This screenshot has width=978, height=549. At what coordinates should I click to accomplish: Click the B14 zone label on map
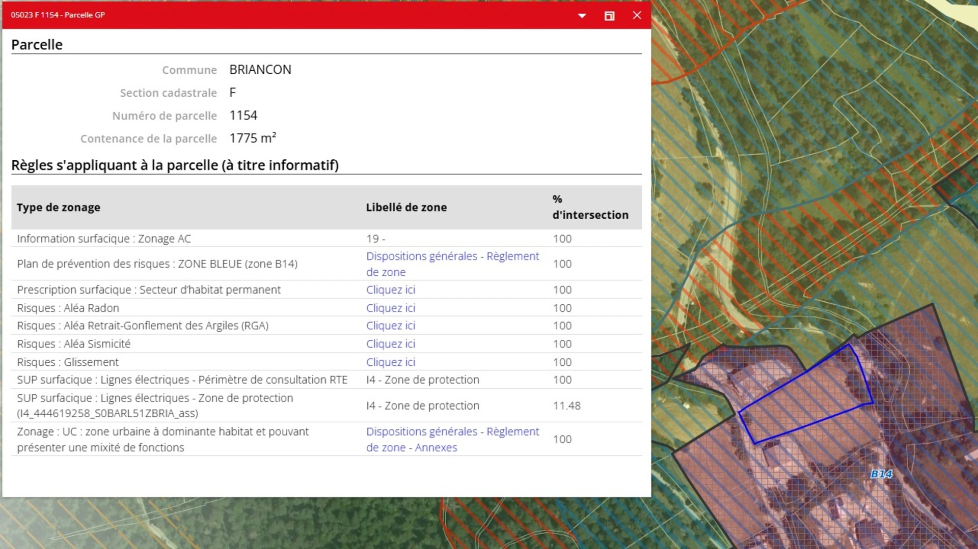[881, 474]
